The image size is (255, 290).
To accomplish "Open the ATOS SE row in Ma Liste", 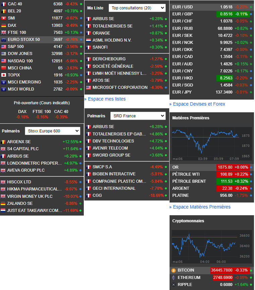I will tap(127, 80).
